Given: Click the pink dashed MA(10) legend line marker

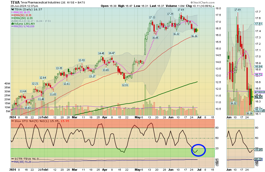Looking at the screenshot, I should click(x=13, y=12).
